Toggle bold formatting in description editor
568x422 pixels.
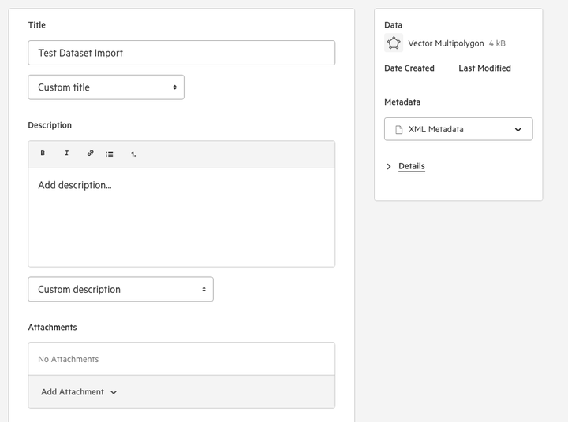click(43, 153)
